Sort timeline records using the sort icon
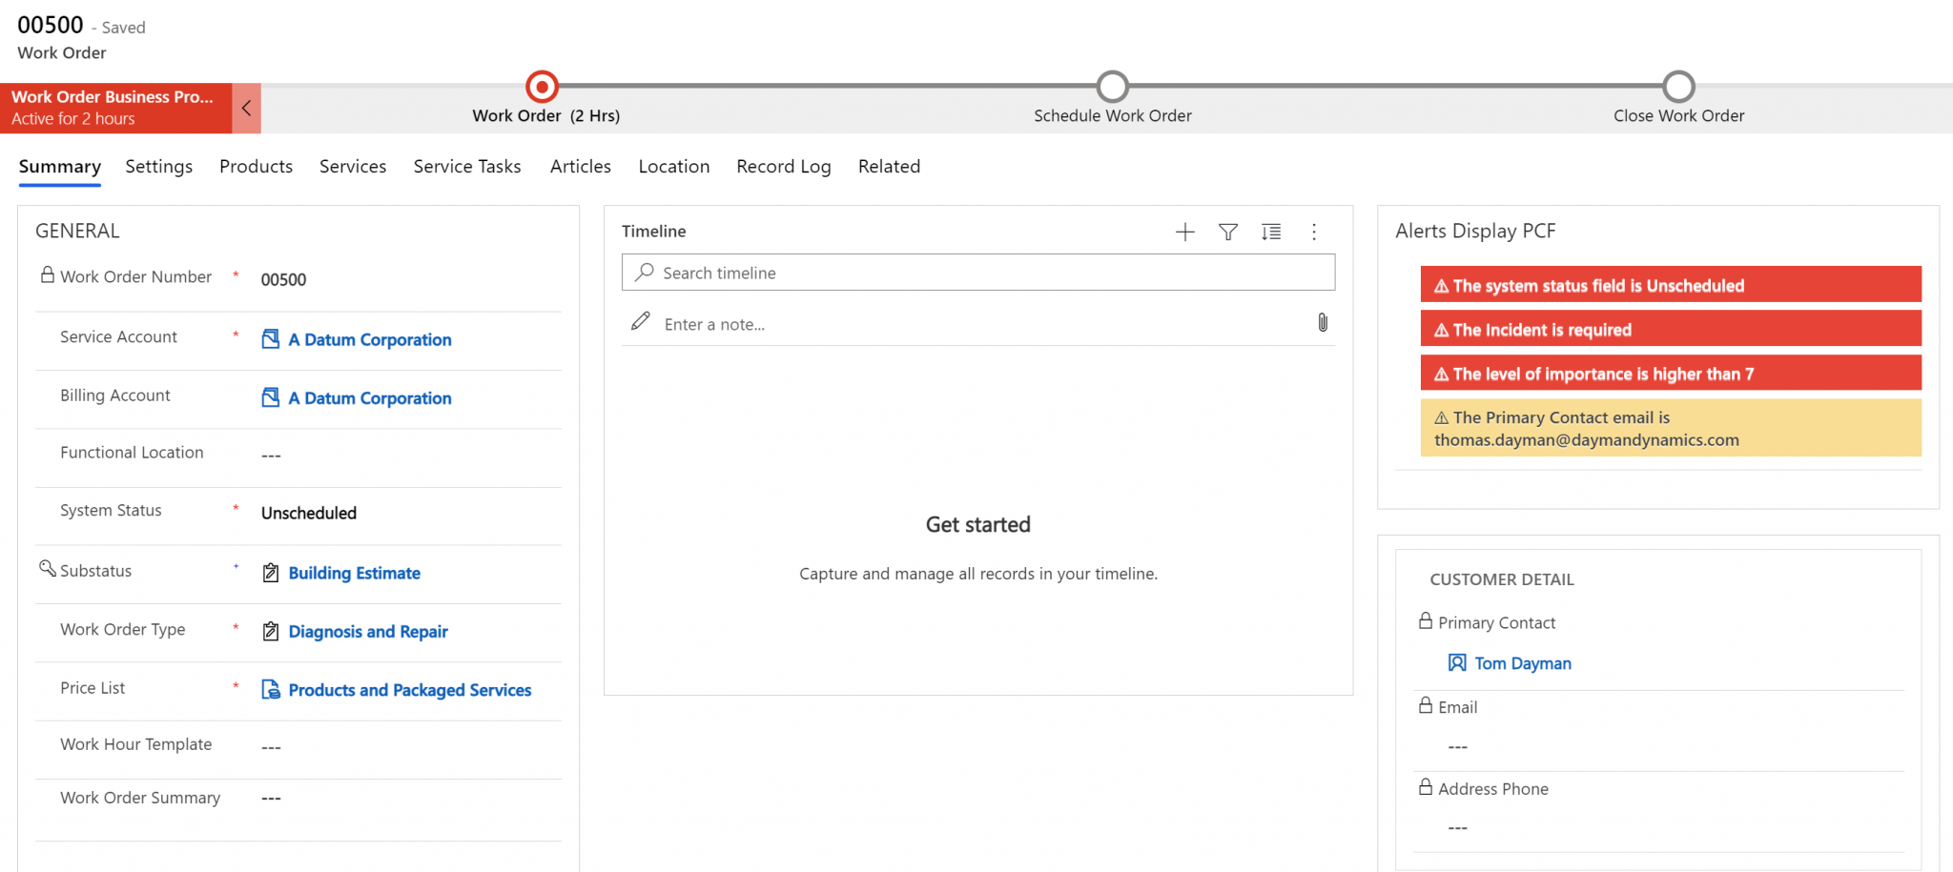This screenshot has height=872, width=1953. point(1270,232)
